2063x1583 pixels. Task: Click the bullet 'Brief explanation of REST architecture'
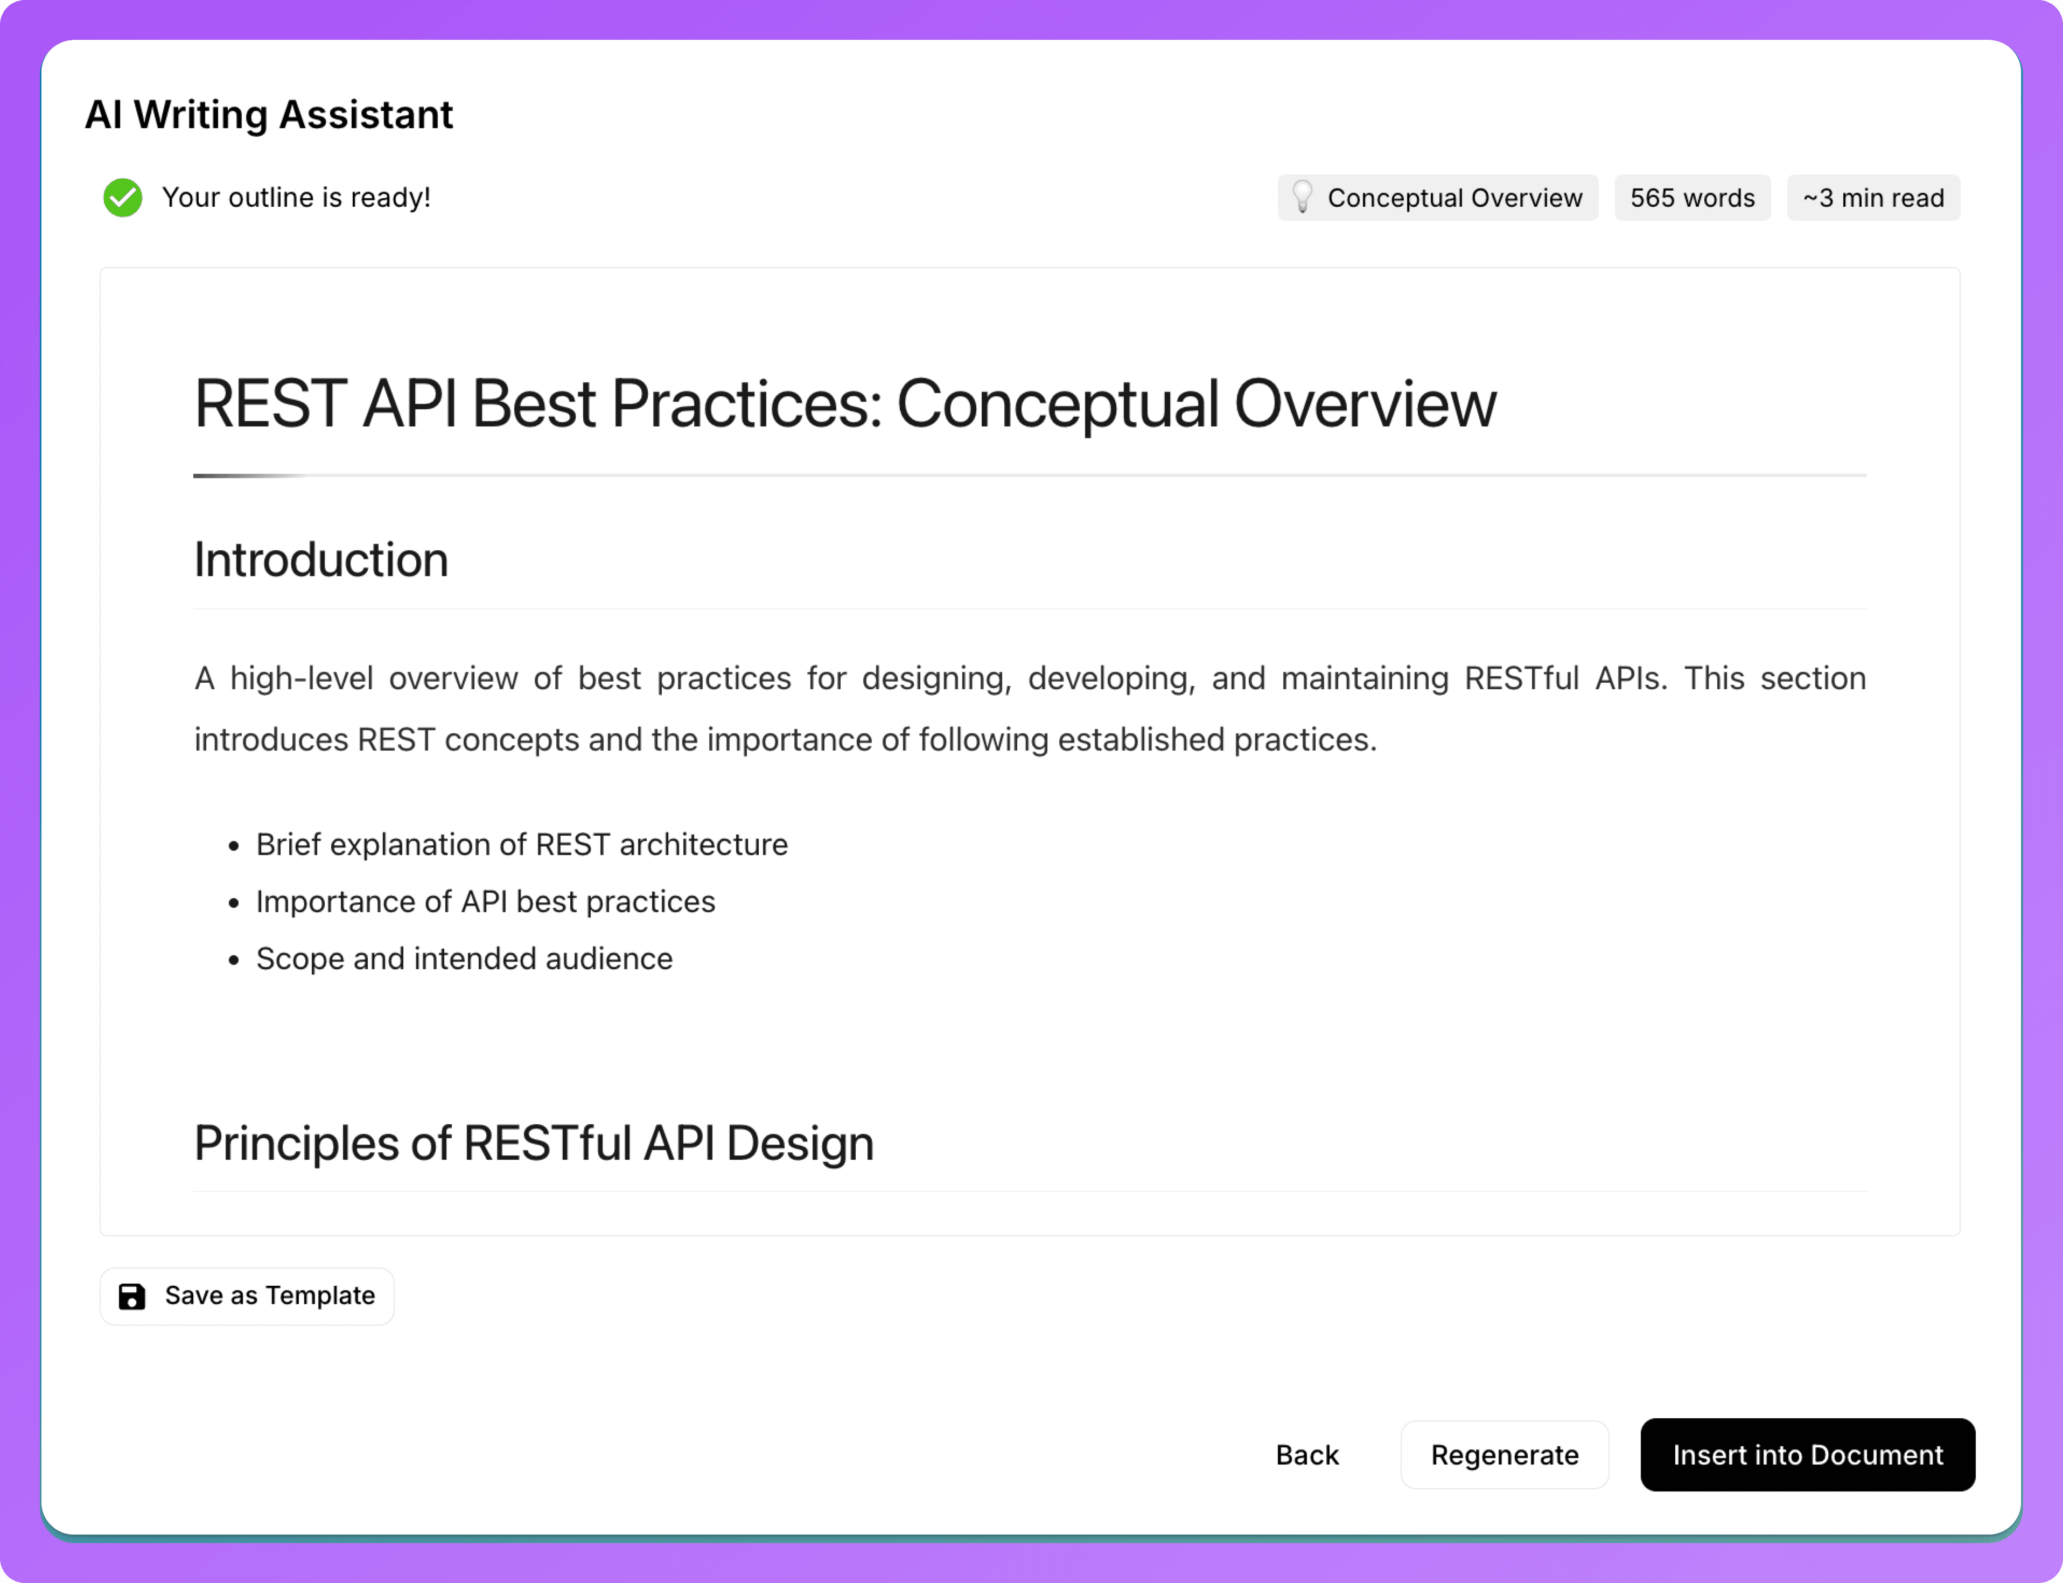[x=521, y=845]
